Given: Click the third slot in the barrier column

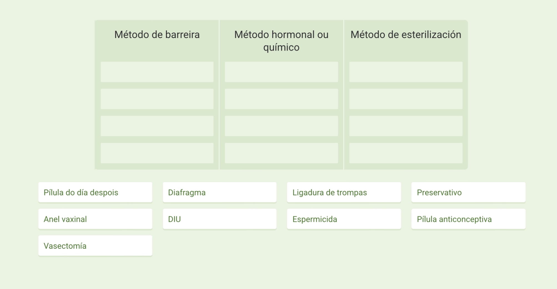Looking at the screenshot, I should pos(157,126).
